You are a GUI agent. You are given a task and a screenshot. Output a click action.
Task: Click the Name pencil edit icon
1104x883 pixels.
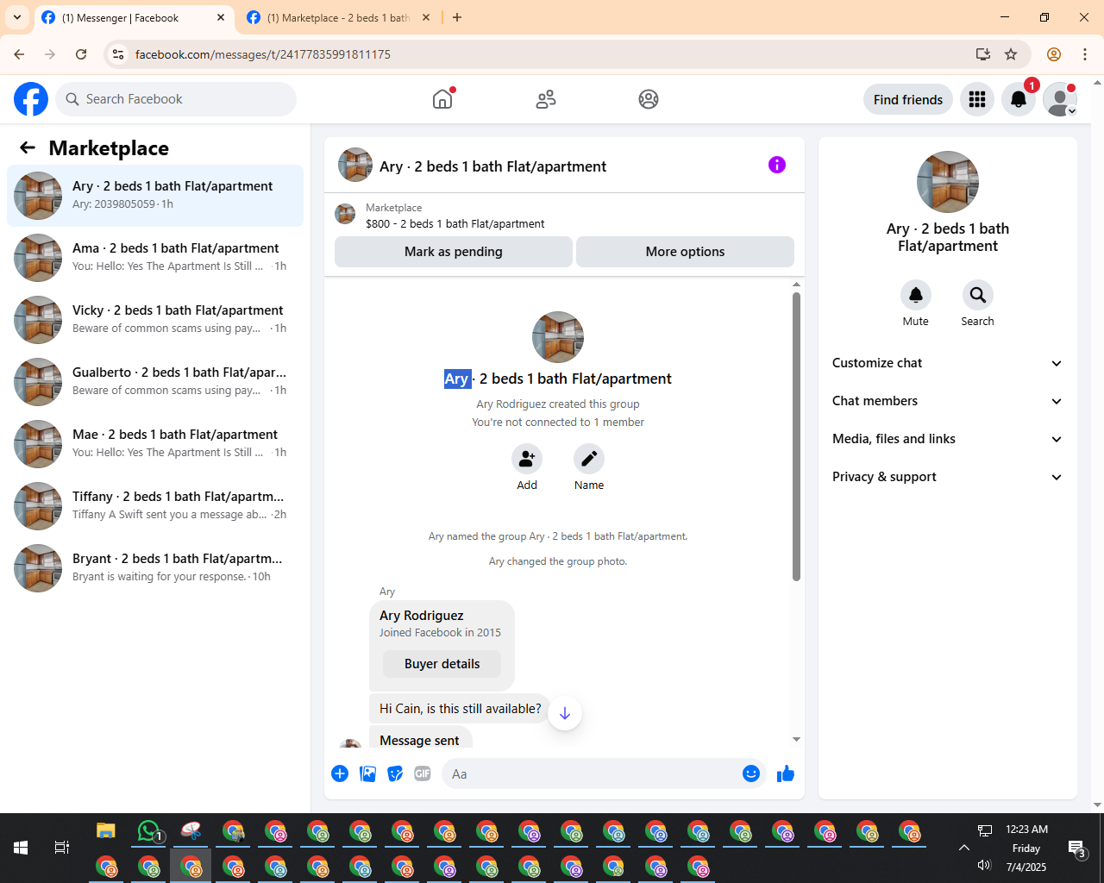pyautogui.click(x=589, y=459)
